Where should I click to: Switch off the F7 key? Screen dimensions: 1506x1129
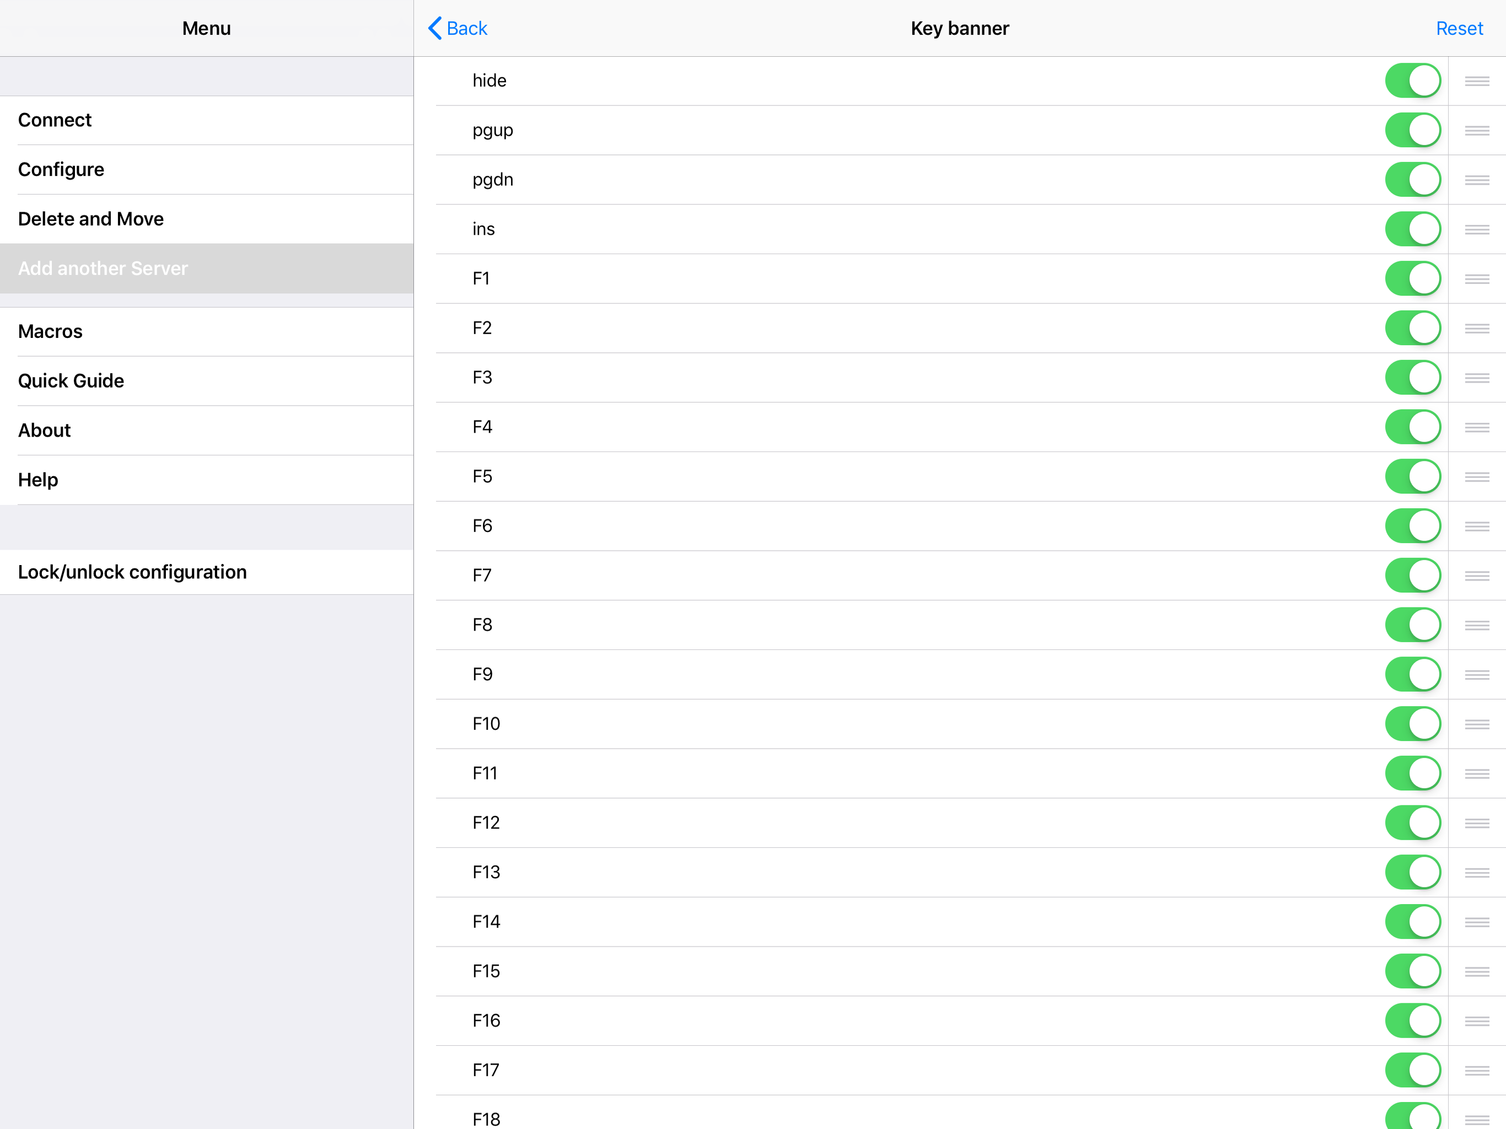[1412, 576]
